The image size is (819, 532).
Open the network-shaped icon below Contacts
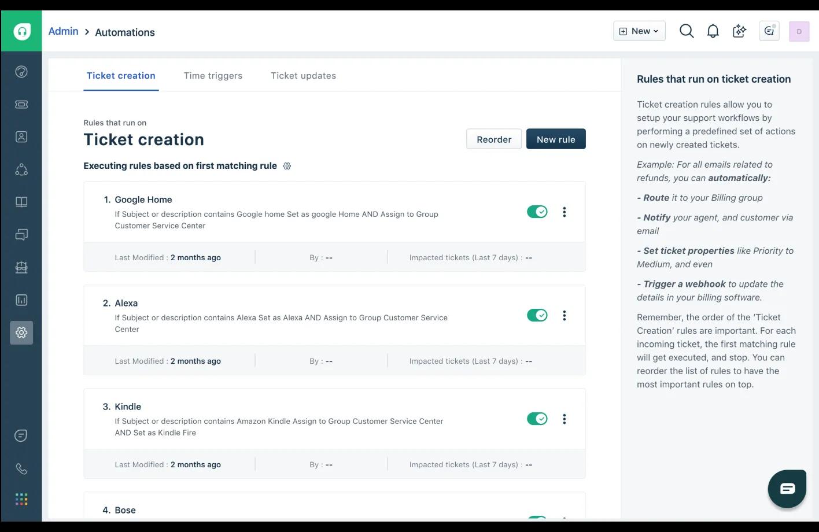pyautogui.click(x=21, y=169)
